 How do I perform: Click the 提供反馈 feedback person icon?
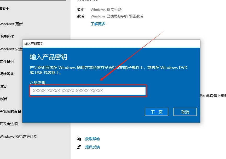(x=79, y=147)
